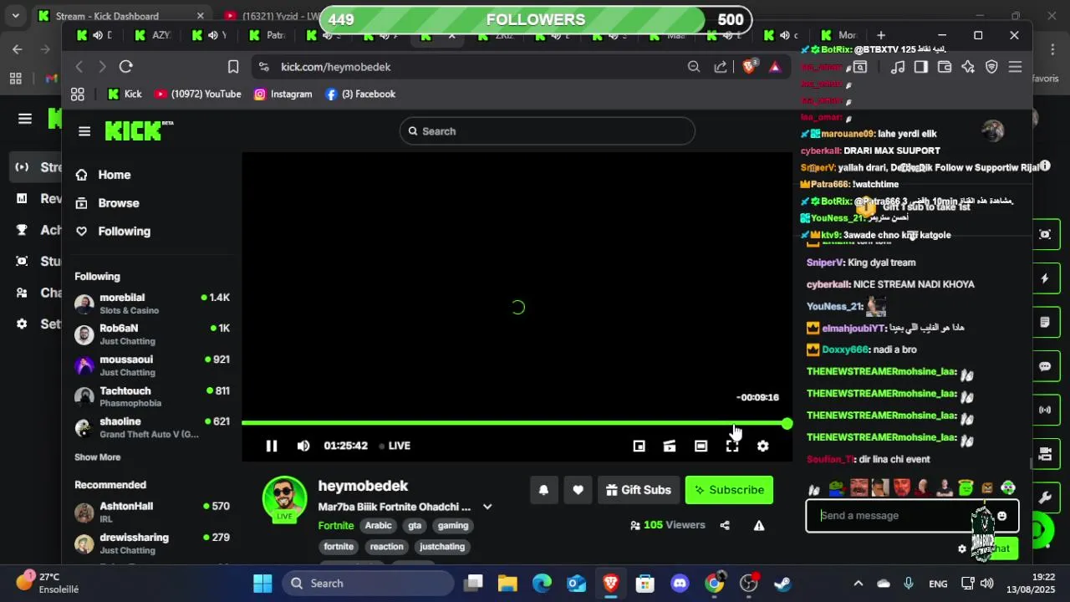Mute the player volume speaker icon
The height and width of the screenshot is (602, 1070).
point(303,446)
